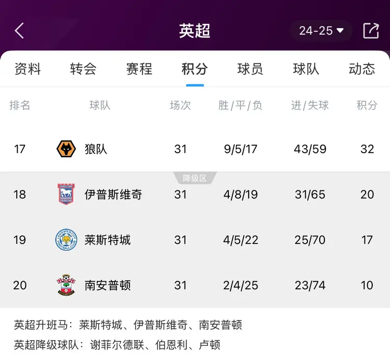
Task: Tap the Leicester City club crest
Action: [66, 240]
